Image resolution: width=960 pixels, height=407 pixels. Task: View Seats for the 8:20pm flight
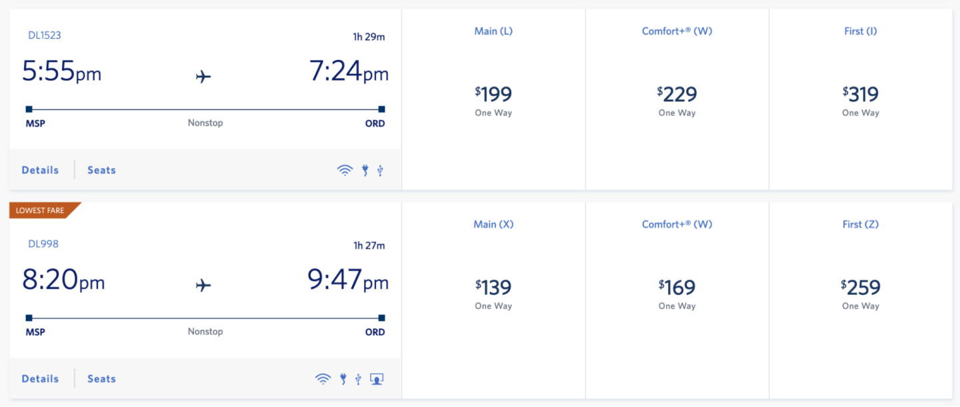point(101,379)
